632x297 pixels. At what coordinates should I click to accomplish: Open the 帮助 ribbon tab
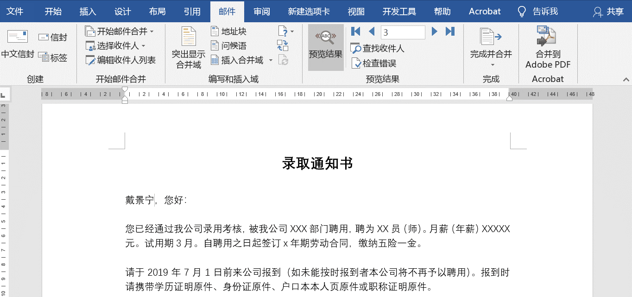pyautogui.click(x=442, y=12)
